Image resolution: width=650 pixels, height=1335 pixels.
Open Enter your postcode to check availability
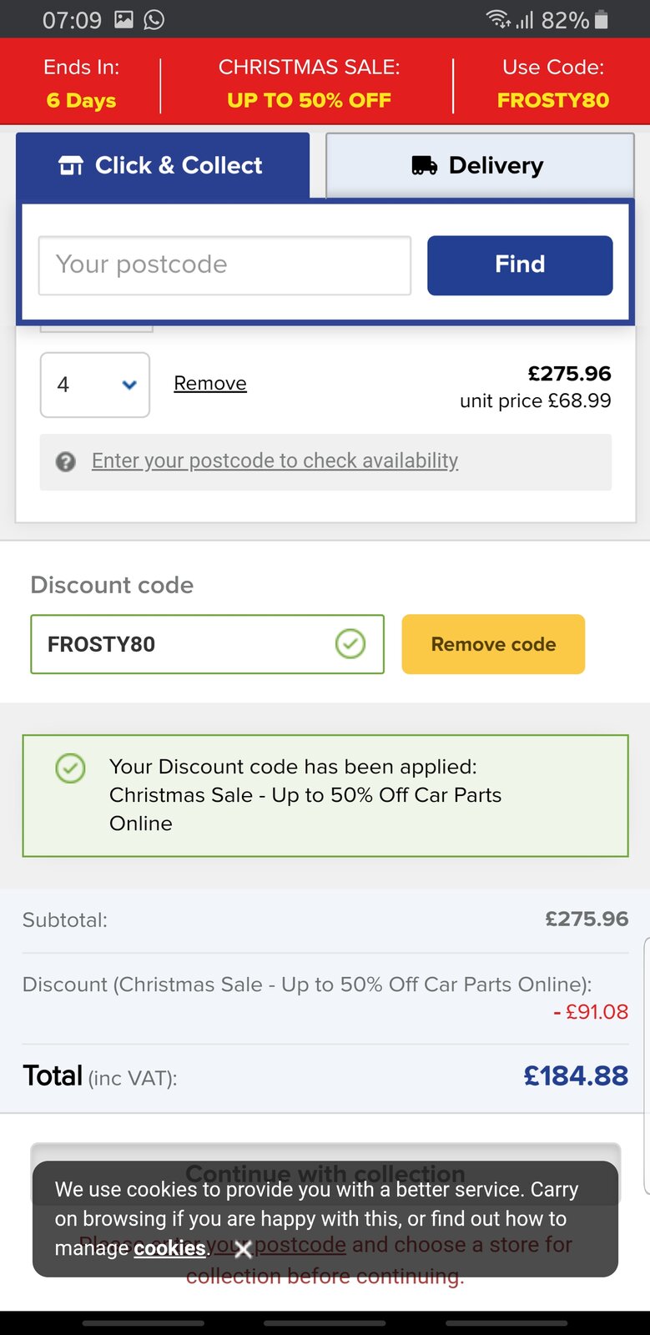coord(275,461)
